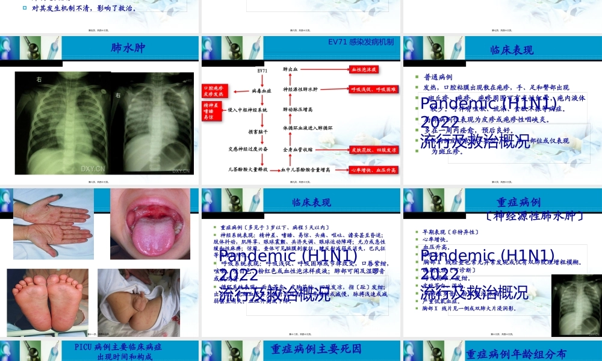
Task: Click the 交感神经过度兴奋 text
Action: [x=248, y=149]
